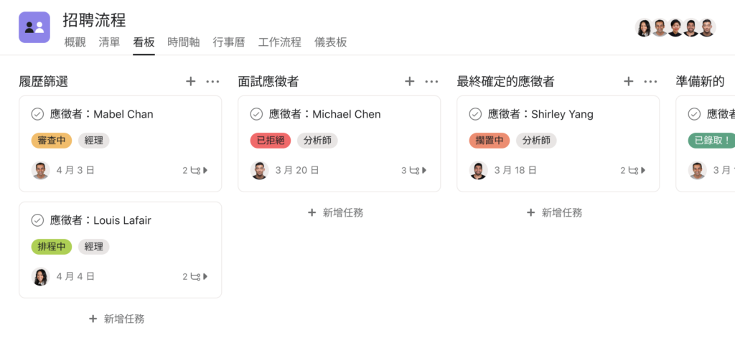Expand the 3 subtasks on Michael Chen card
This screenshot has height=353, width=735.
[414, 171]
